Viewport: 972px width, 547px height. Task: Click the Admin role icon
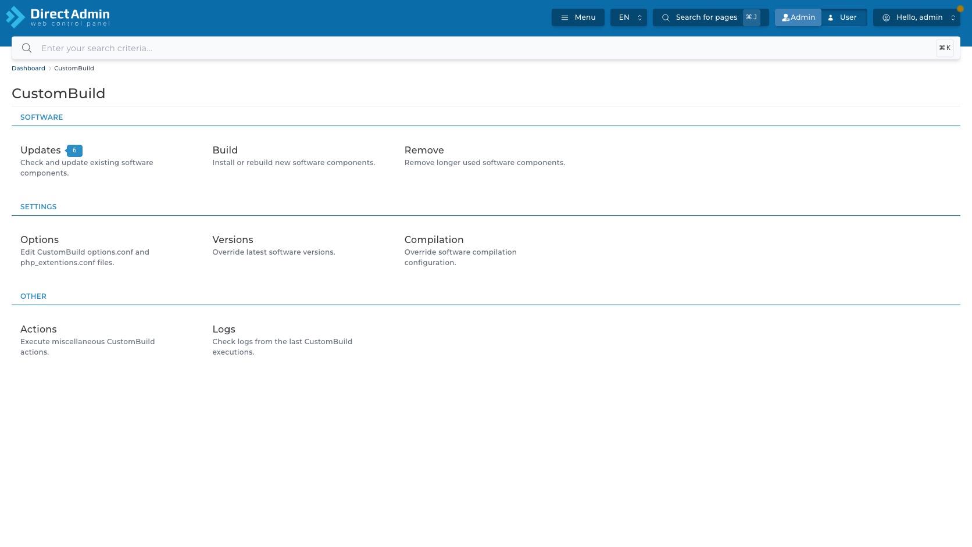pos(785,17)
